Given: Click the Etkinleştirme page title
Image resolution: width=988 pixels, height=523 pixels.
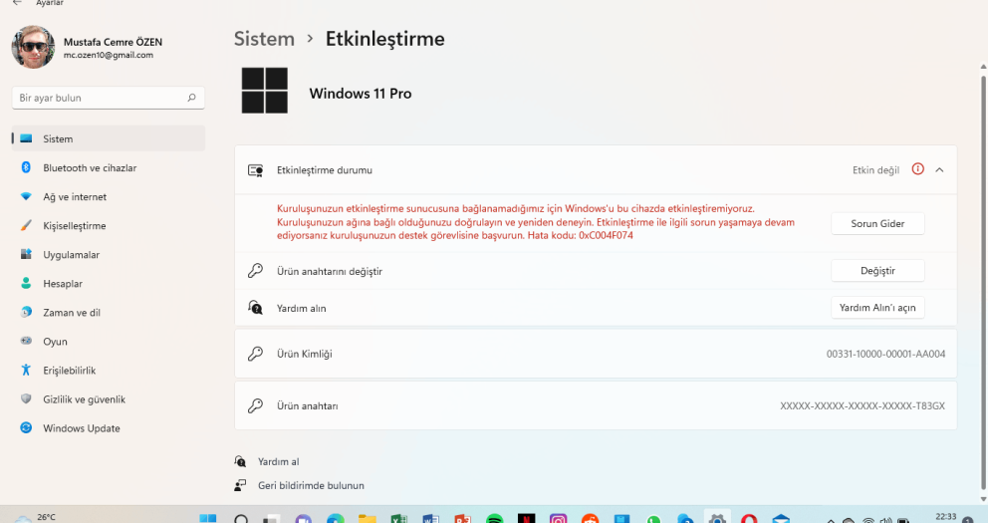Looking at the screenshot, I should pyautogui.click(x=385, y=39).
